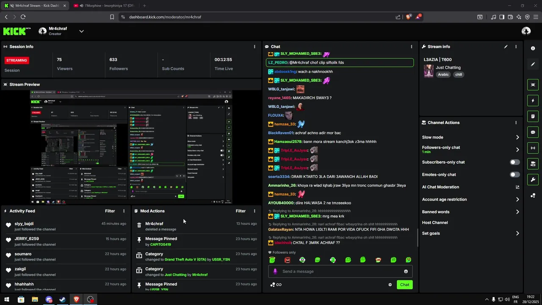This screenshot has width=542, height=305.
Task: Insert the halo green emote
Action: (x=272, y=260)
